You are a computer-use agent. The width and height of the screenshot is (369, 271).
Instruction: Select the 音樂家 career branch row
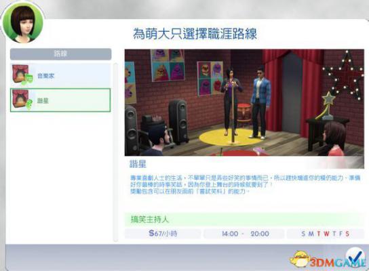pos(60,76)
